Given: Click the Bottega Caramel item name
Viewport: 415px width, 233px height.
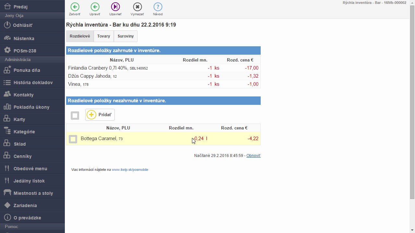Looking at the screenshot, I should 99,139.
